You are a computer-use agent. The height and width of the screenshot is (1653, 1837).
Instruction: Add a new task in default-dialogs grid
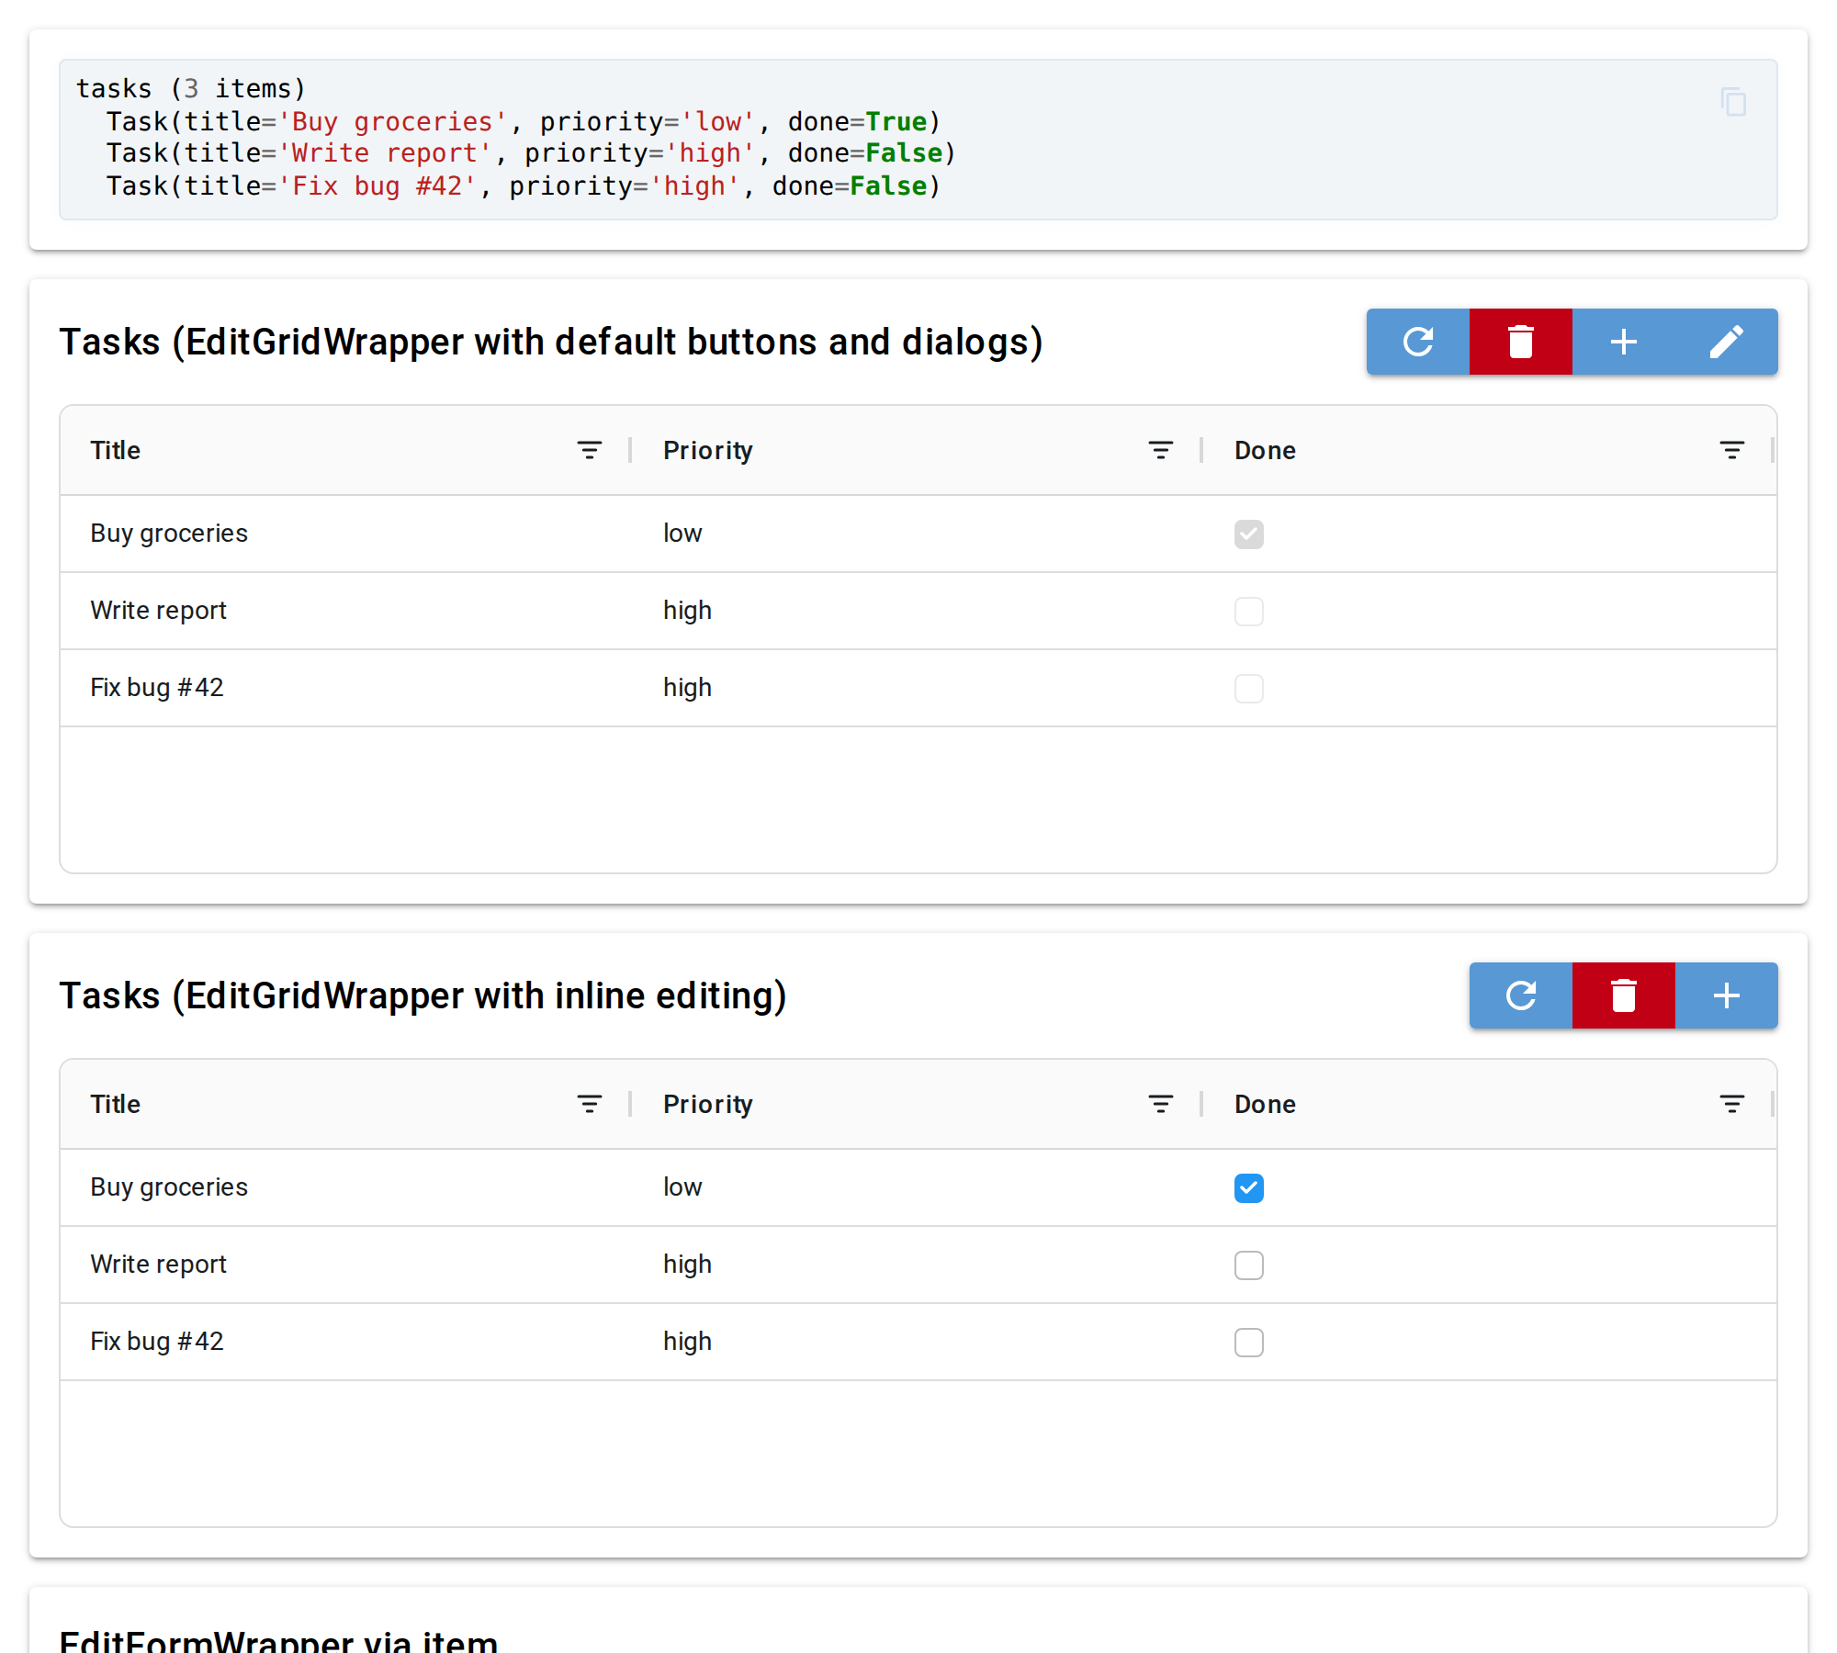(1624, 342)
